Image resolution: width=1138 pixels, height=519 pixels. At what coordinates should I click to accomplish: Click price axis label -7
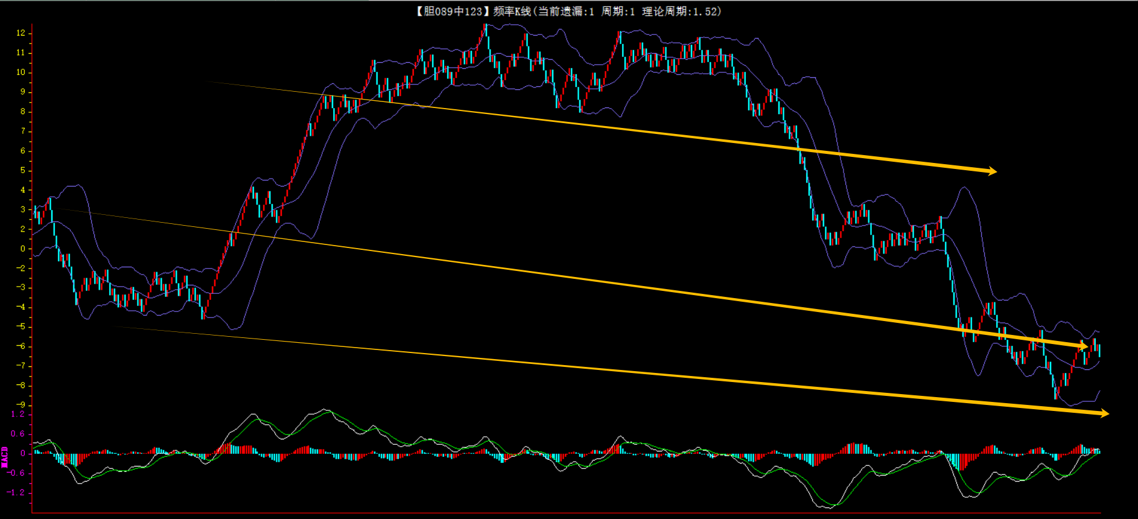(x=21, y=366)
